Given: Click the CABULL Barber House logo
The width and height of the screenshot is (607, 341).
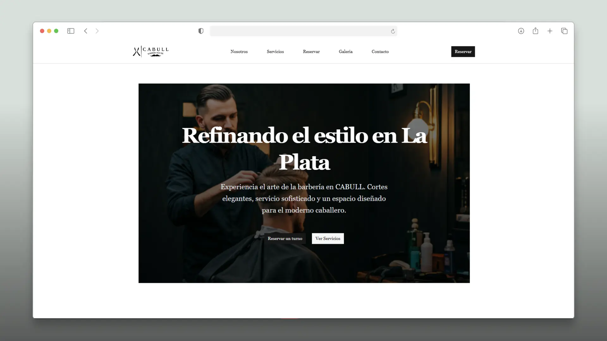Looking at the screenshot, I should tap(151, 51).
